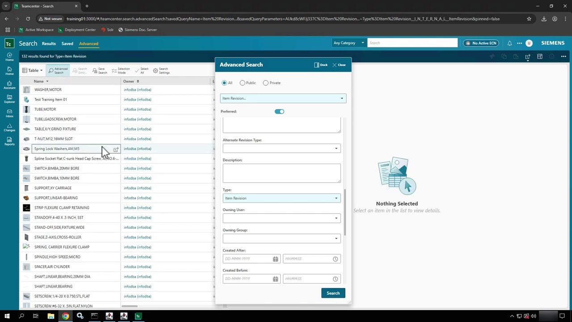
Task: Click the Advanced Search toolbar button
Action: coord(58,71)
